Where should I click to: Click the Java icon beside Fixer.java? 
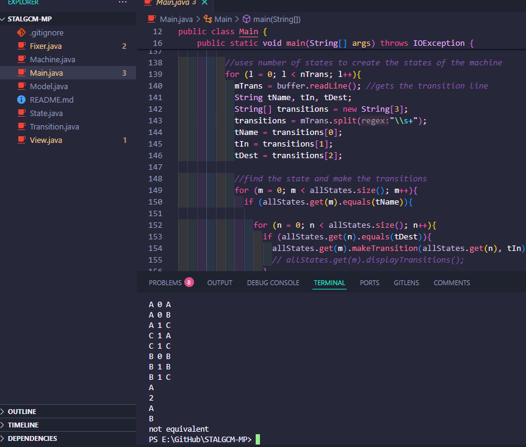coord(21,46)
